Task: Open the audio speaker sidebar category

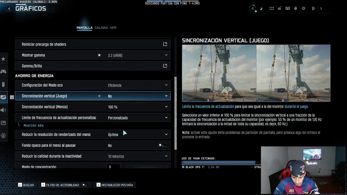Action: (x=3, y=110)
